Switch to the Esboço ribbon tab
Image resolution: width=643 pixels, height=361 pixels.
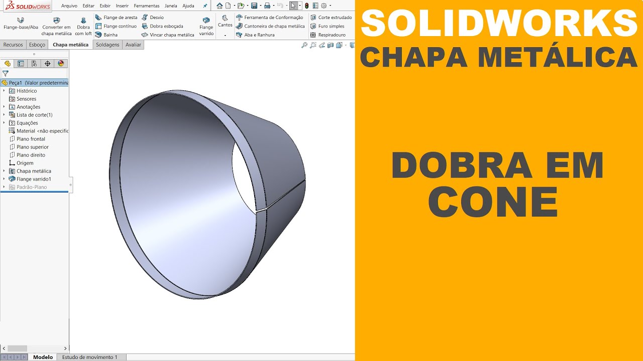pos(37,45)
